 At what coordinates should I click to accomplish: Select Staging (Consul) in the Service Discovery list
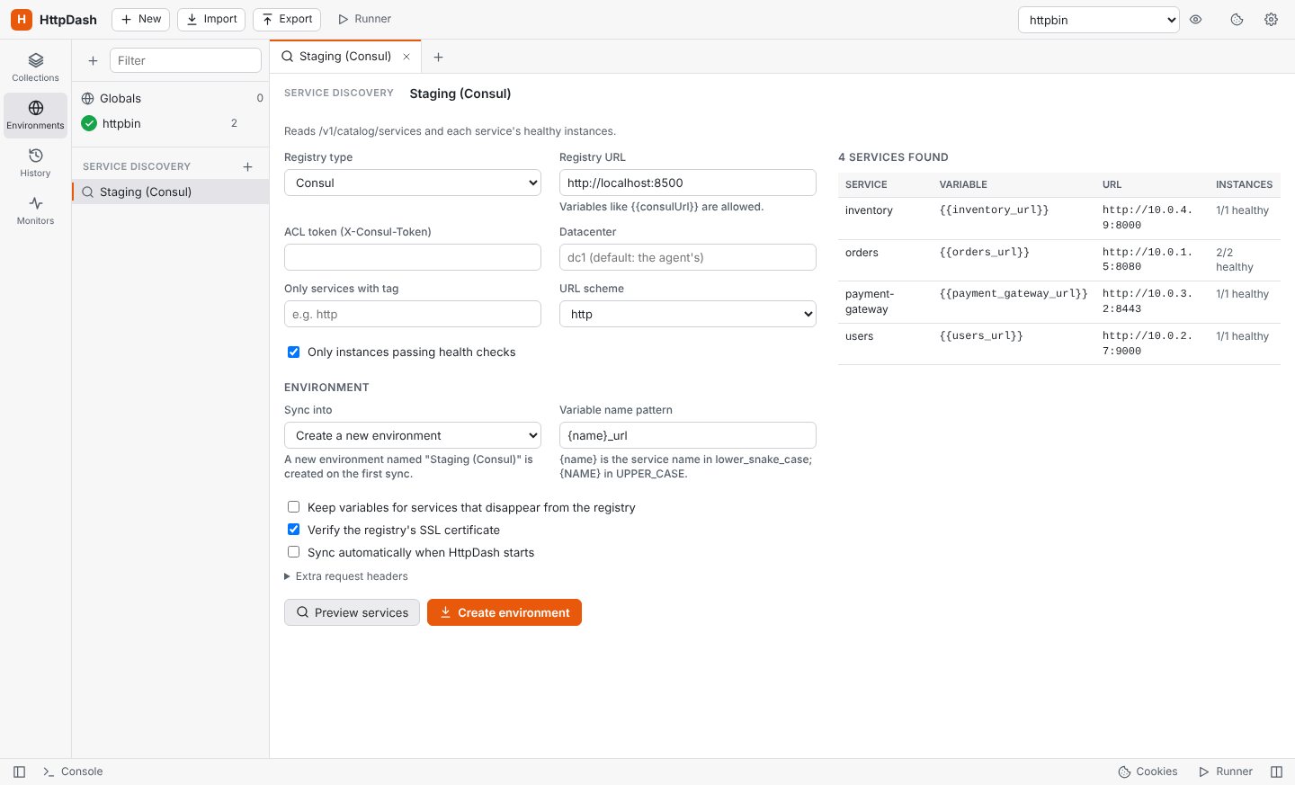pyautogui.click(x=171, y=192)
